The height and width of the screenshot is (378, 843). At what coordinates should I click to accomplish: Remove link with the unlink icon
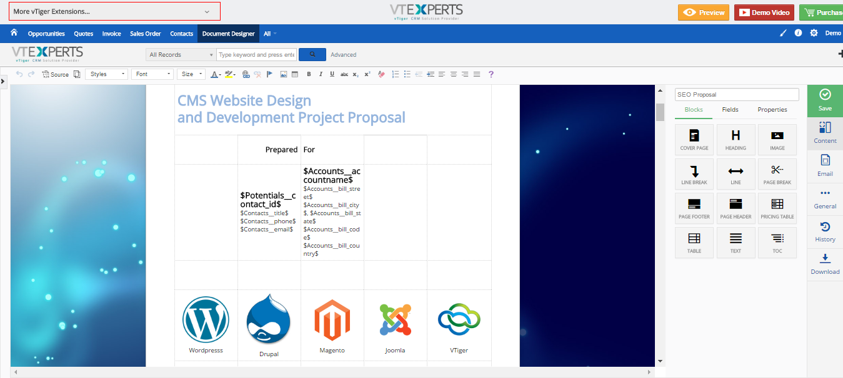(x=257, y=74)
